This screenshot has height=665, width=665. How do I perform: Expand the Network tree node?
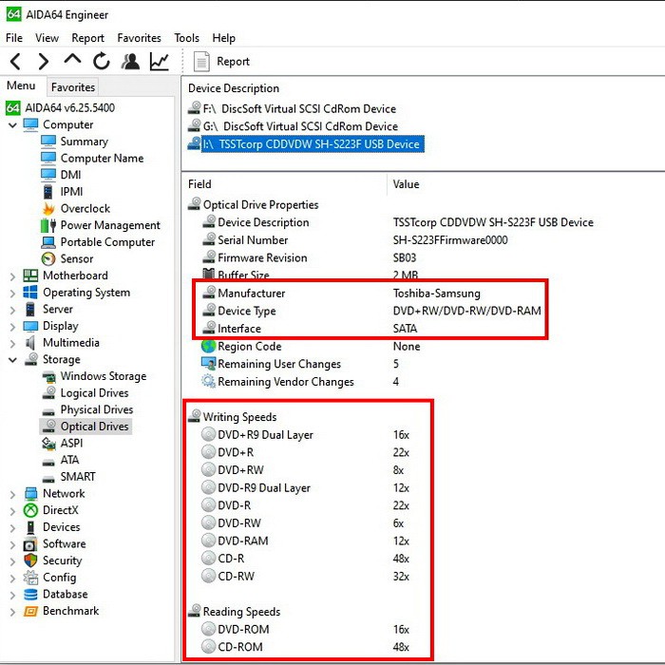[12, 494]
